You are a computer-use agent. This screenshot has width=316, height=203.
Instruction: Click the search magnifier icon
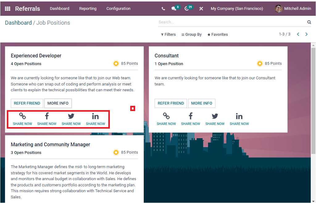(x=309, y=22)
